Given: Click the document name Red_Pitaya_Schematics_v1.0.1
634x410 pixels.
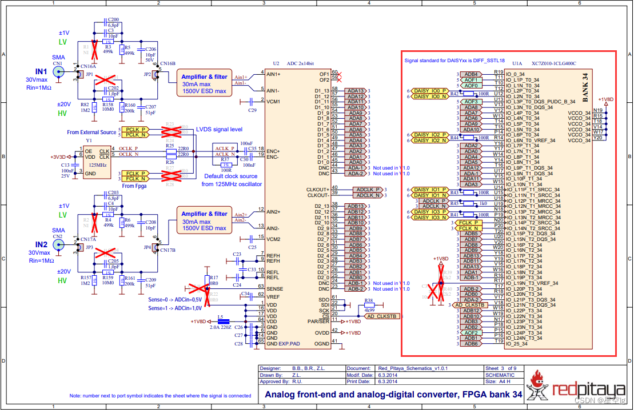Looking at the screenshot, I should [413, 368].
